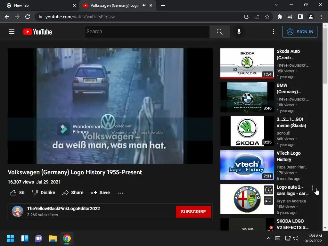This screenshot has height=246, width=328.
Task: Open Chrome three-dot menu
Action: pos(321,17)
